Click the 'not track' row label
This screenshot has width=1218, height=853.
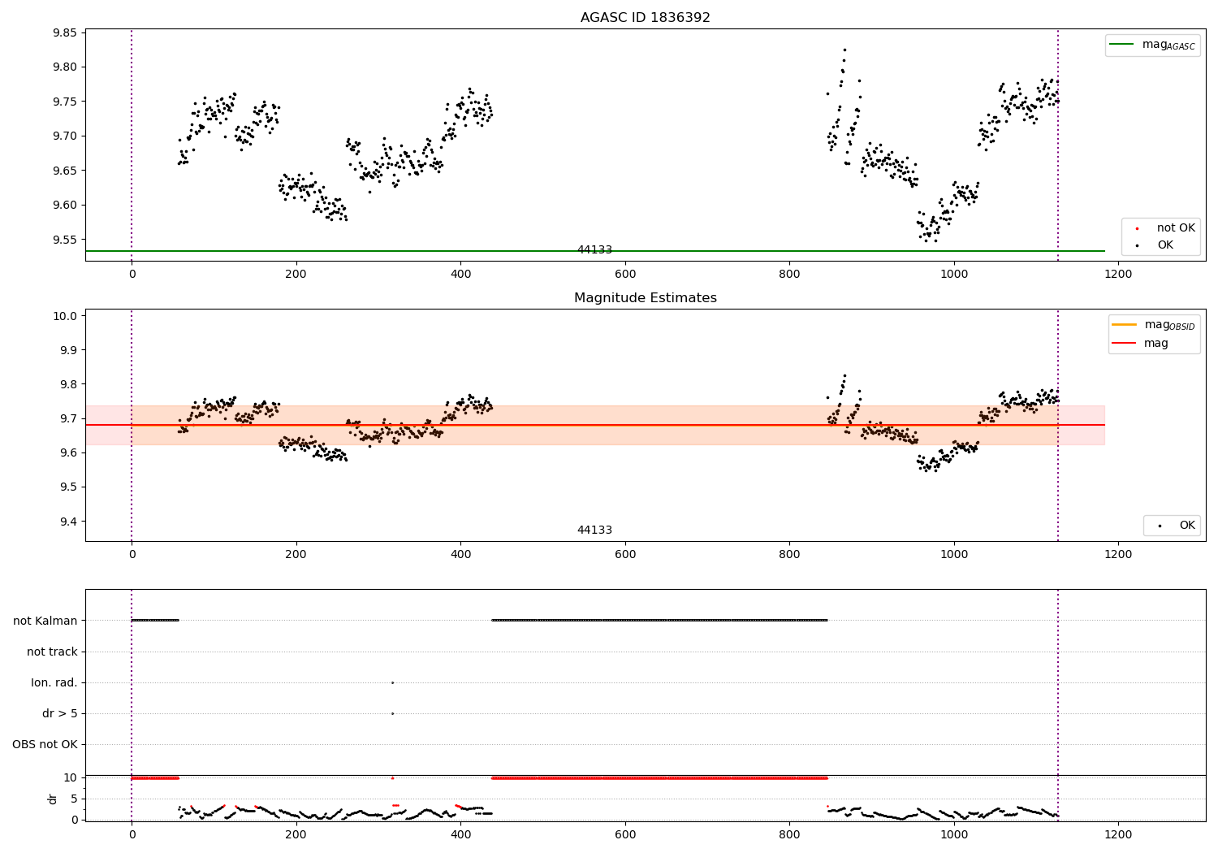[x=52, y=652]
